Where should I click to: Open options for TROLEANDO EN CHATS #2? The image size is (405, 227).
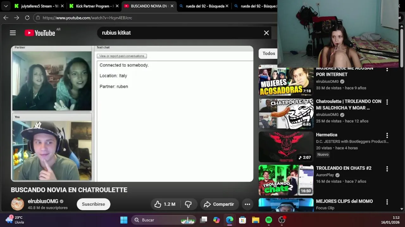click(x=387, y=169)
